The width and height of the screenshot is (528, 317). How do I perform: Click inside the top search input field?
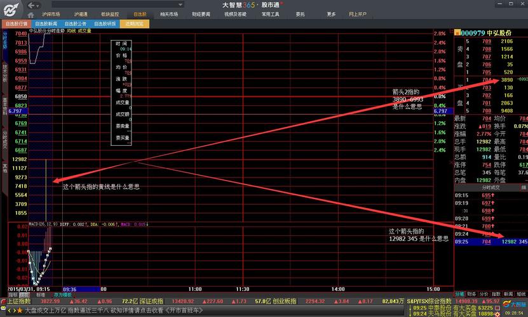(x=114, y=4)
